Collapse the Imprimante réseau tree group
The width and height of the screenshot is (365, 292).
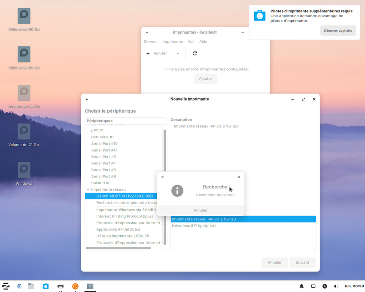[x=88, y=189]
